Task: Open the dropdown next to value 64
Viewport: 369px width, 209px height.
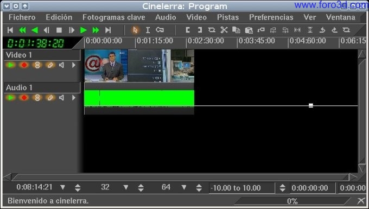Action: (184, 187)
